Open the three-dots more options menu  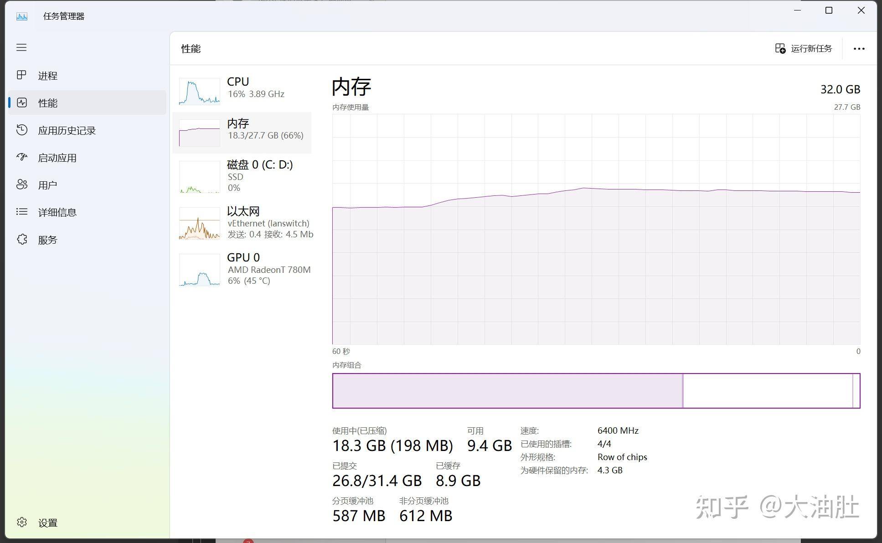pyautogui.click(x=859, y=49)
